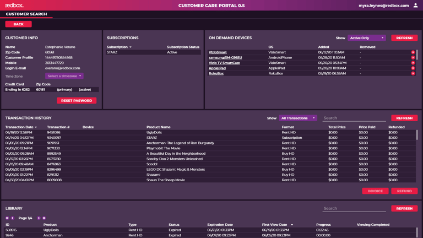Screen dimensions: 423x238
Task: Click the redbox logo
Action: pyautogui.click(x=14, y=6)
